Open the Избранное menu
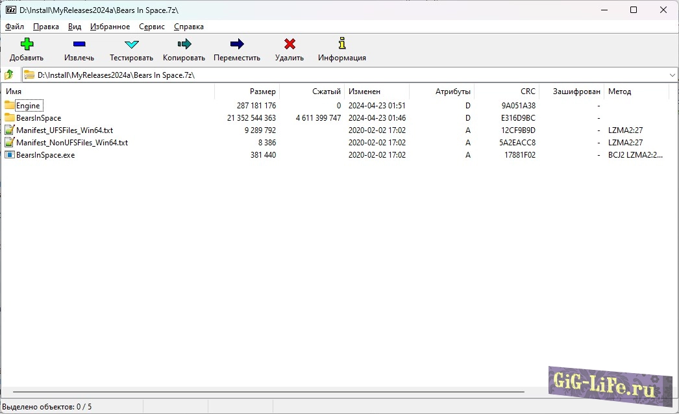Viewport: 679px width, 414px height. coord(110,27)
